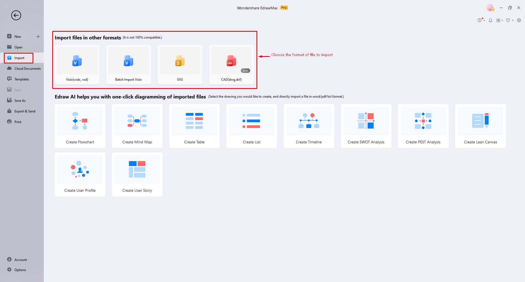Image resolution: width=525 pixels, height=282 pixels.
Task: Expand the help question-mark dropdown
Action: tap(481, 20)
